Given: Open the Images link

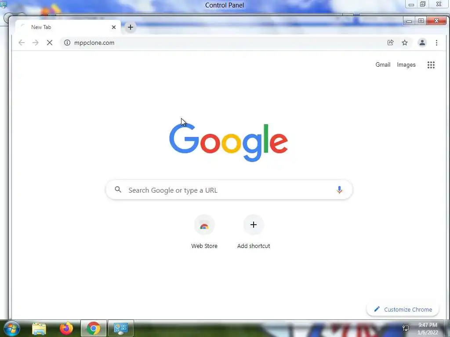Looking at the screenshot, I should (406, 65).
